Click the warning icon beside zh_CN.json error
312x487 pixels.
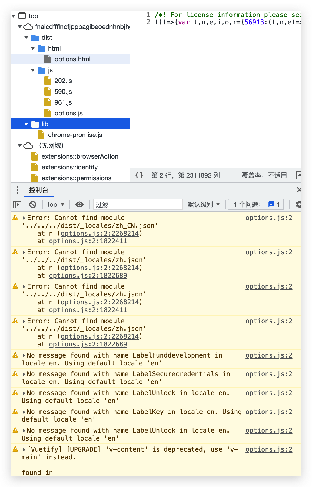pos(15,218)
